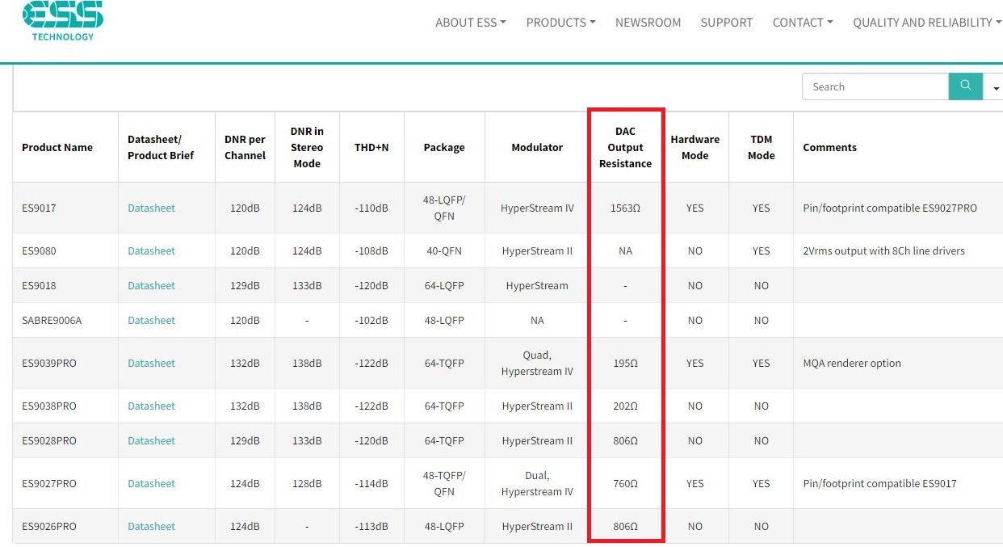This screenshot has height=547, width=1003.
Task: Open the ABOUT ESS menu
Action: [x=471, y=23]
